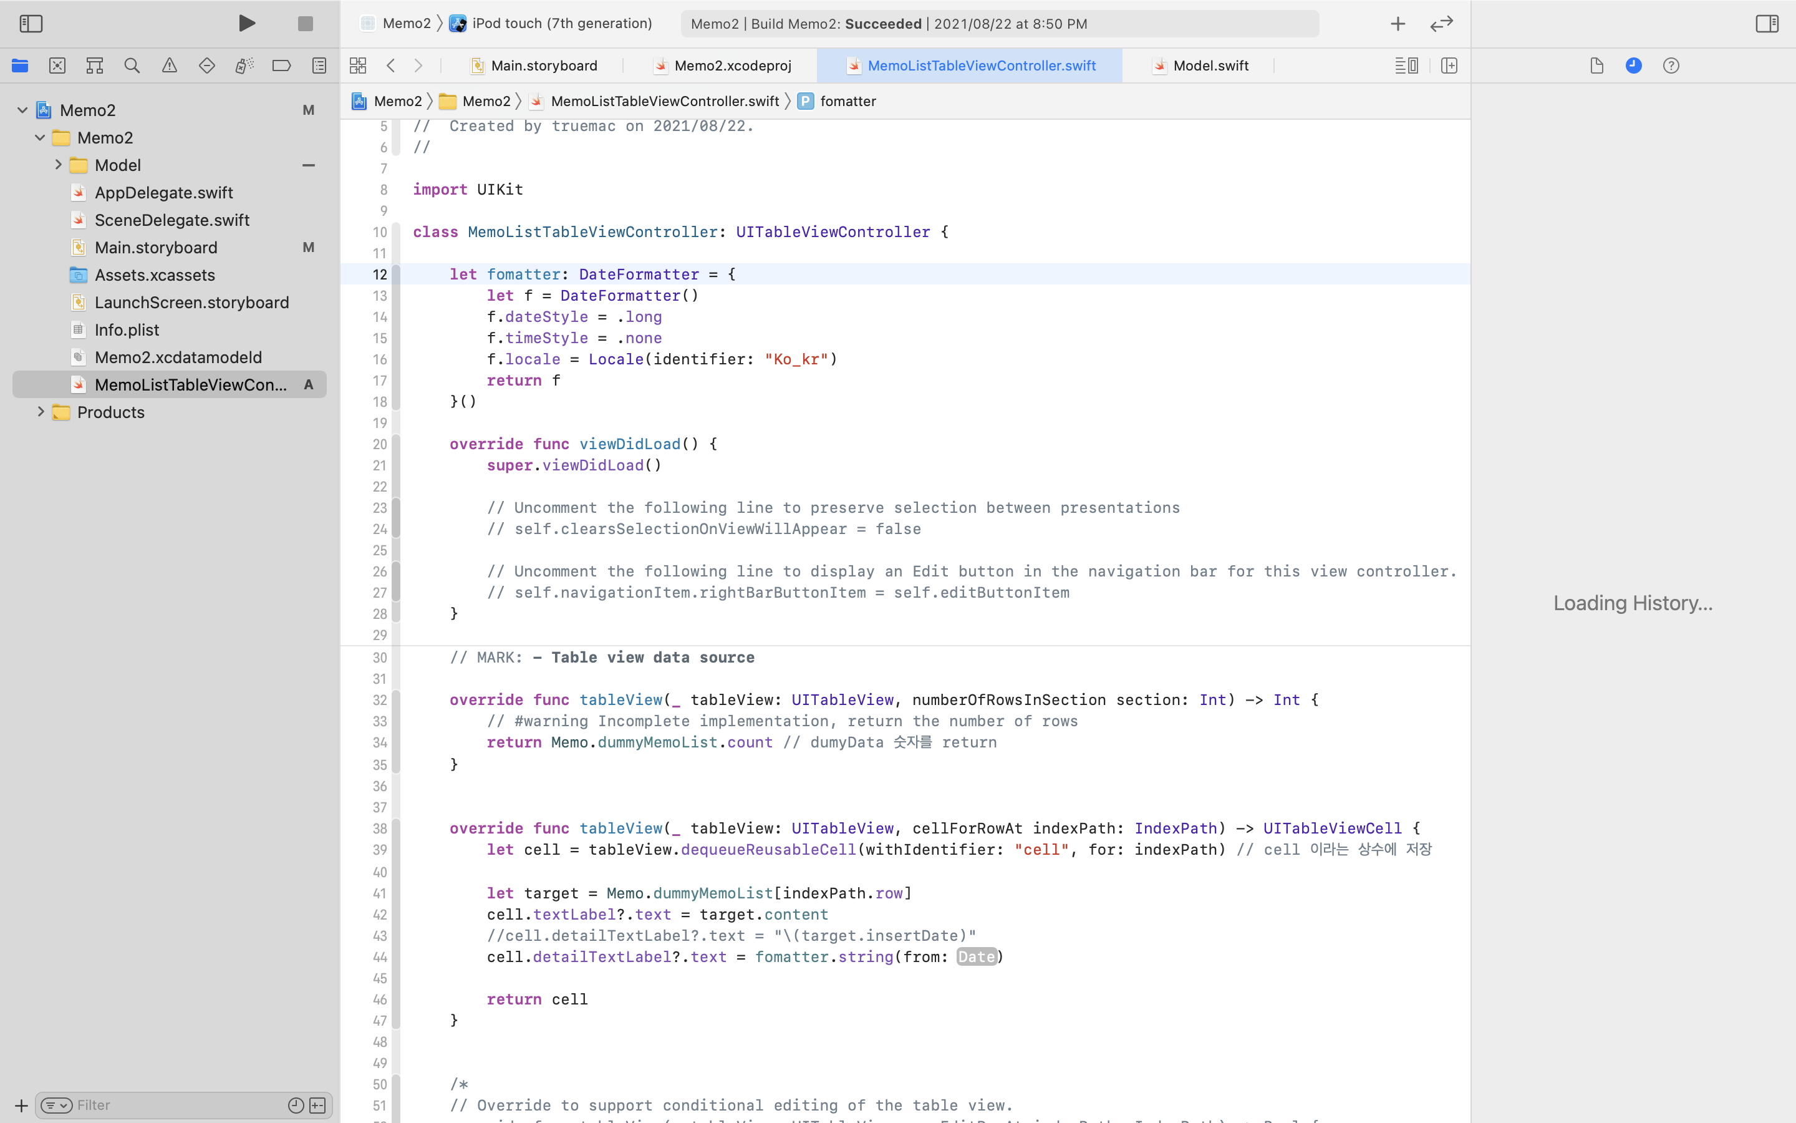Screen dimensions: 1796x1123
Task: Toggle the right inspector panel
Action: pos(1766,24)
